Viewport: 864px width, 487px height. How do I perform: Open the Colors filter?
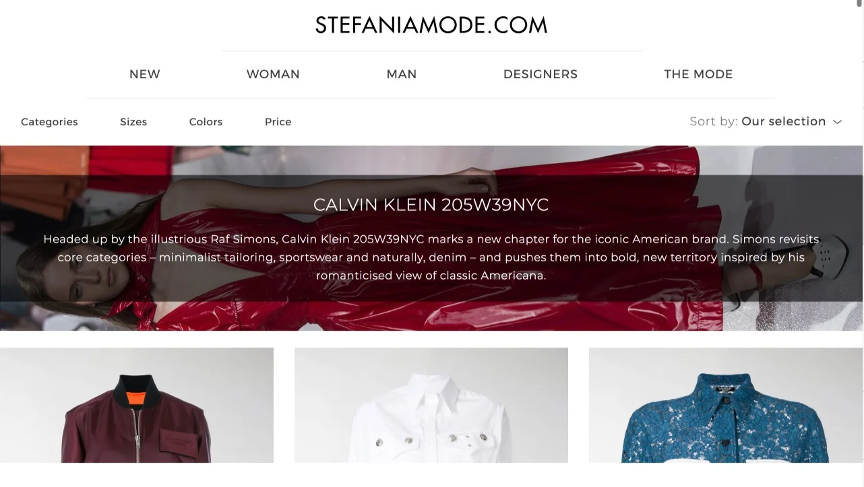(206, 122)
